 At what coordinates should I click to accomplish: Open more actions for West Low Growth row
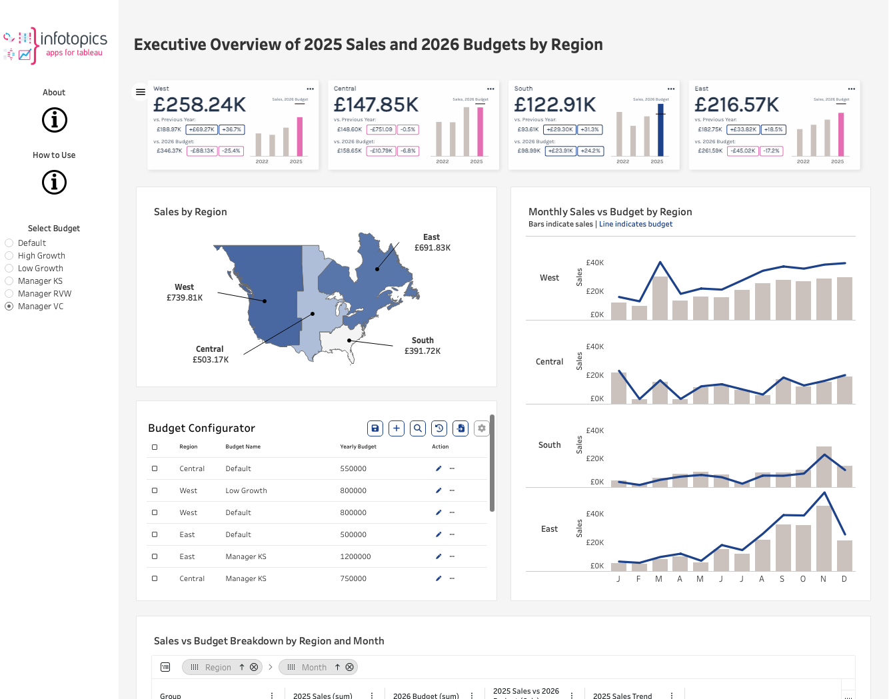click(452, 491)
